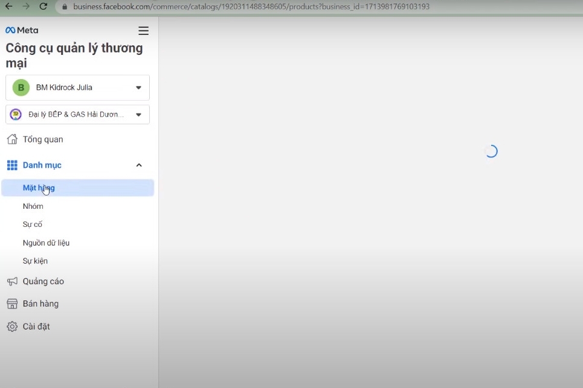Toggle the hamburger menu icon
This screenshot has width=583, height=388.
click(144, 30)
